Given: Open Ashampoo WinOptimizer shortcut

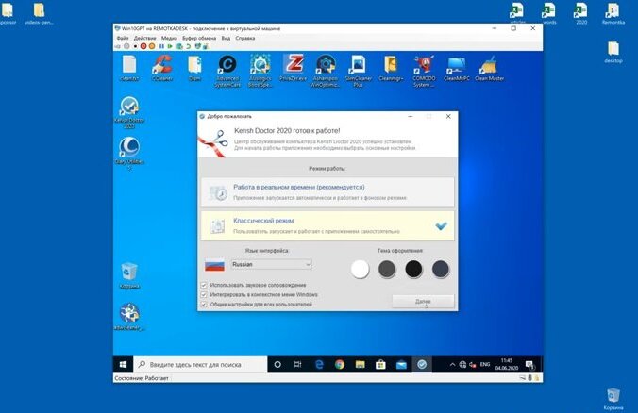Looking at the screenshot, I should point(325,72).
